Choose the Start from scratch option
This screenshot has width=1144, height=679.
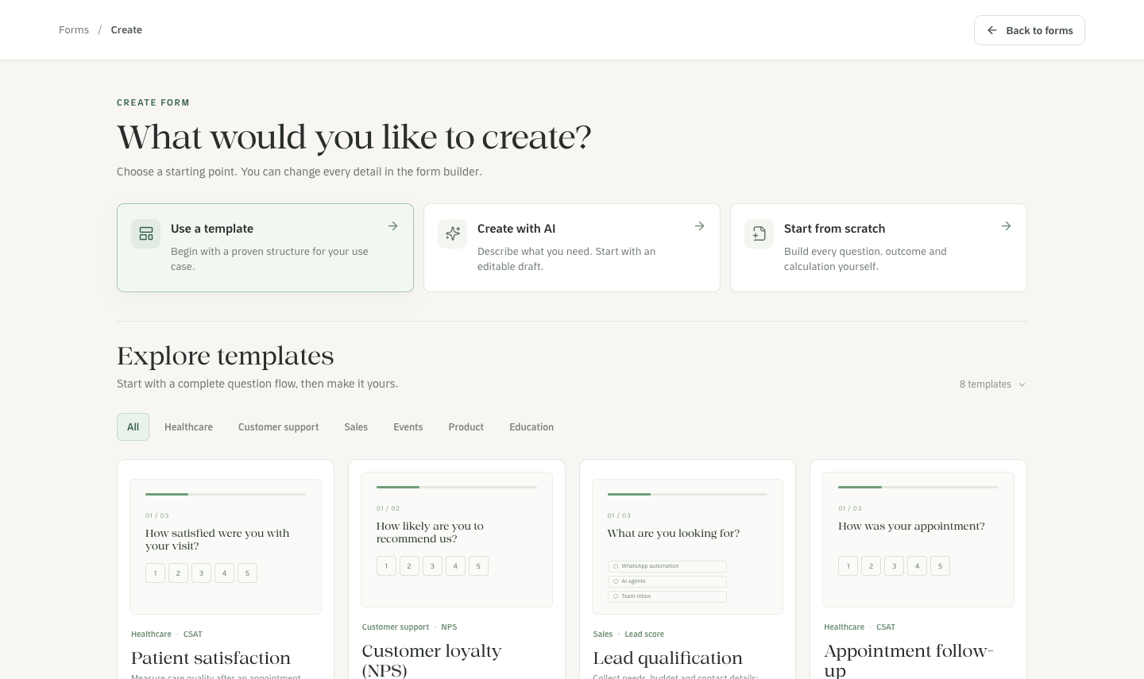(879, 248)
